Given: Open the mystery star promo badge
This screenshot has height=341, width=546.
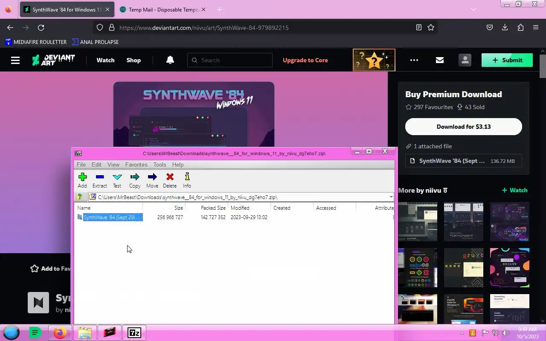Looking at the screenshot, I should (x=374, y=60).
